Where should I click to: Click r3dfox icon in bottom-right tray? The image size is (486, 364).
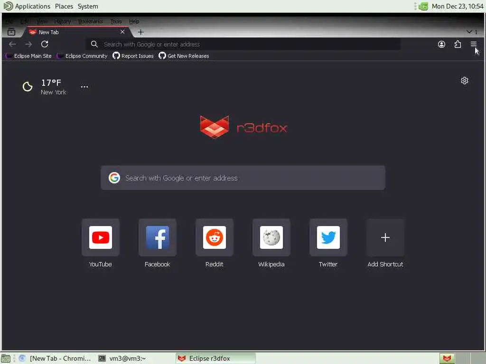click(x=447, y=358)
